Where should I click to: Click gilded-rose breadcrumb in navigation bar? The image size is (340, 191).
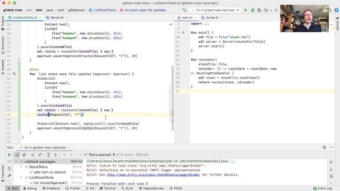[x=13, y=10]
